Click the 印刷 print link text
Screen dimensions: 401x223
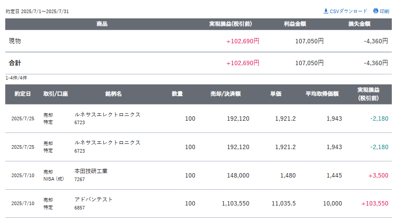coord(384,11)
